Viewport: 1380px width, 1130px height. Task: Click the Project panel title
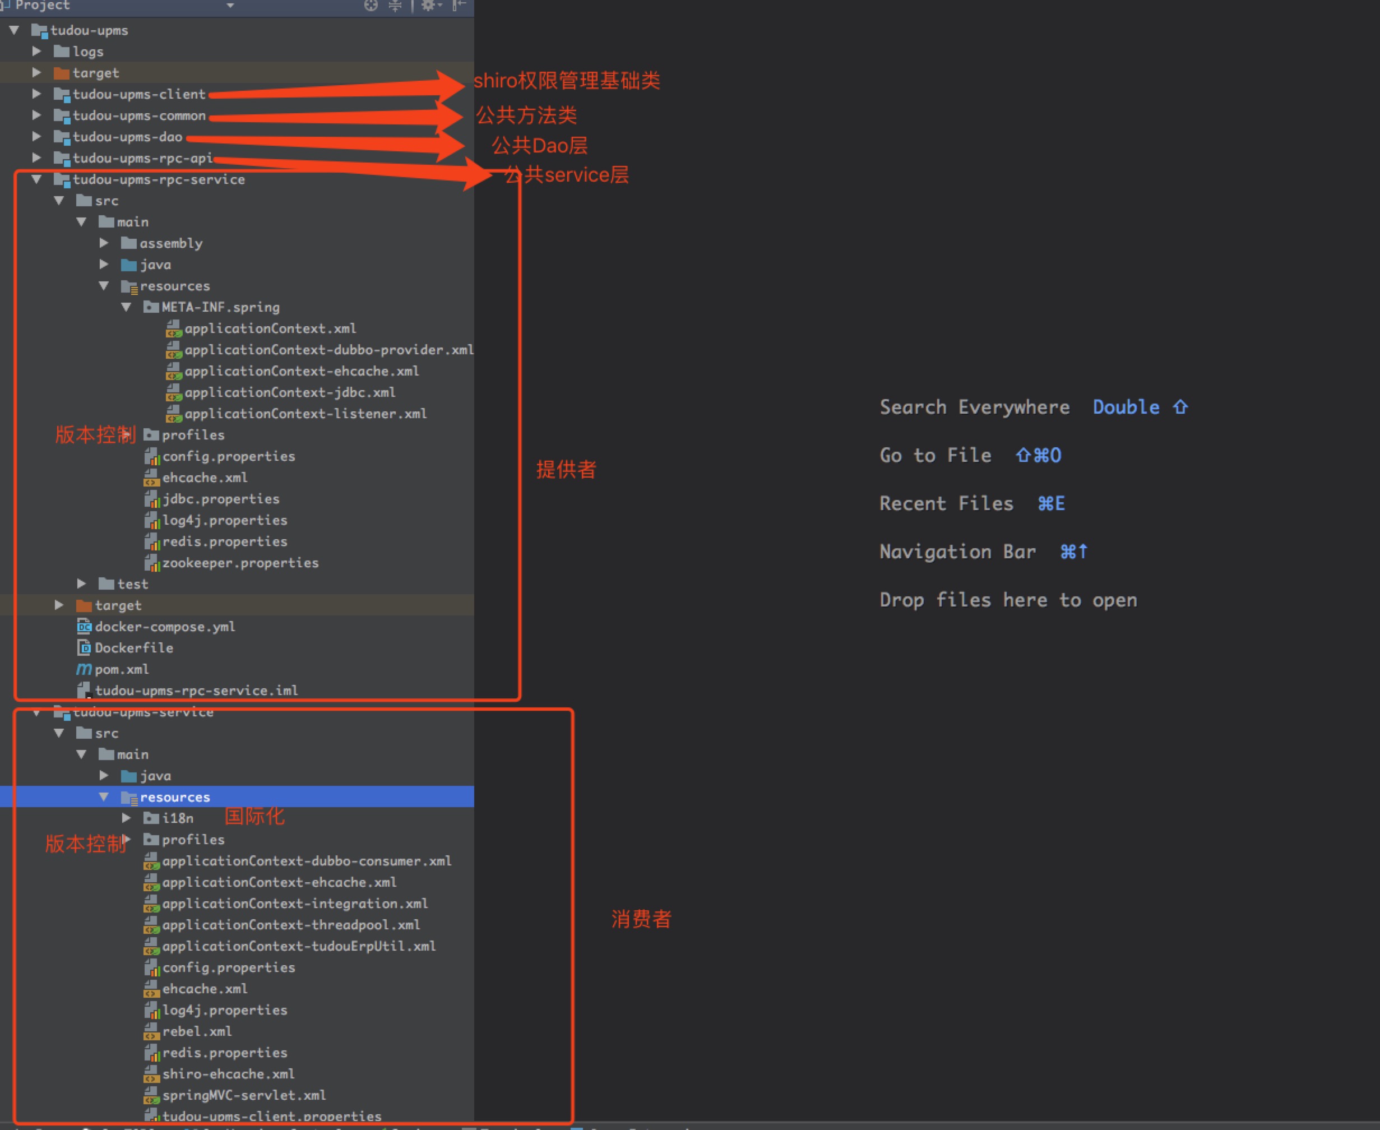coord(42,6)
